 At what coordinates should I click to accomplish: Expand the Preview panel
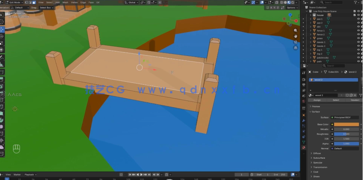[316, 106]
